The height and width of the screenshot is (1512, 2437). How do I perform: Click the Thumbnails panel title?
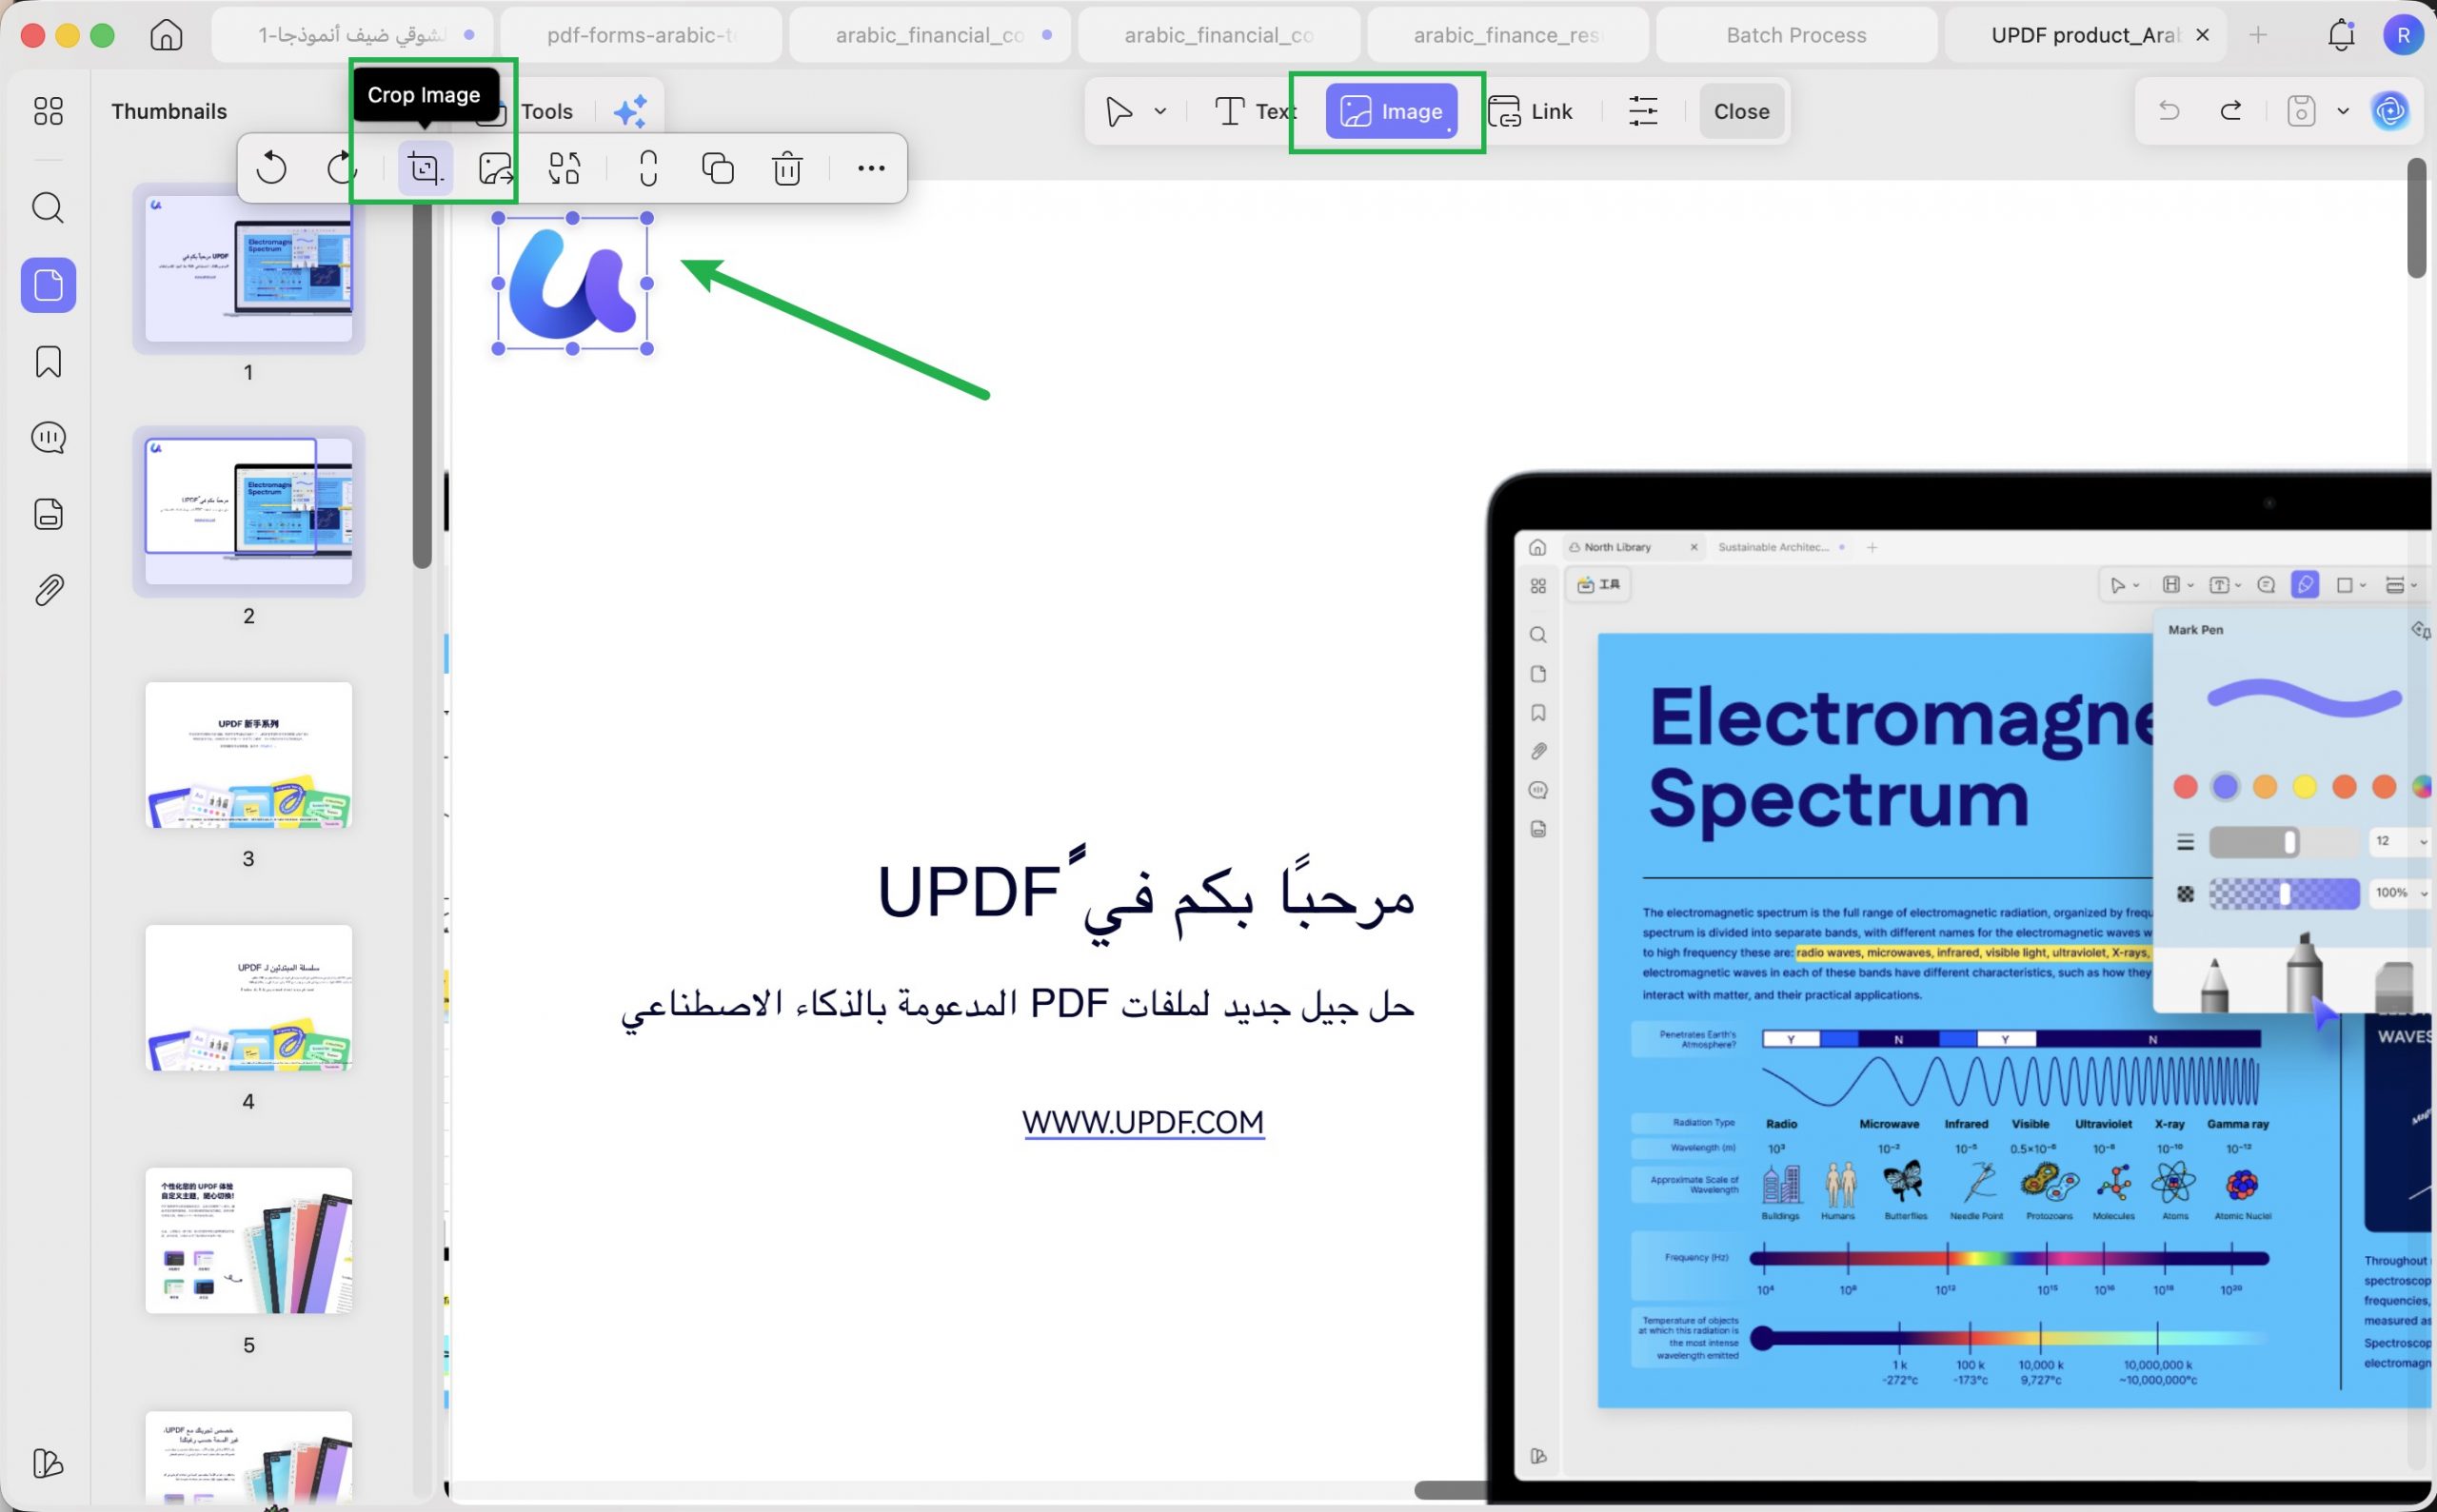click(169, 111)
